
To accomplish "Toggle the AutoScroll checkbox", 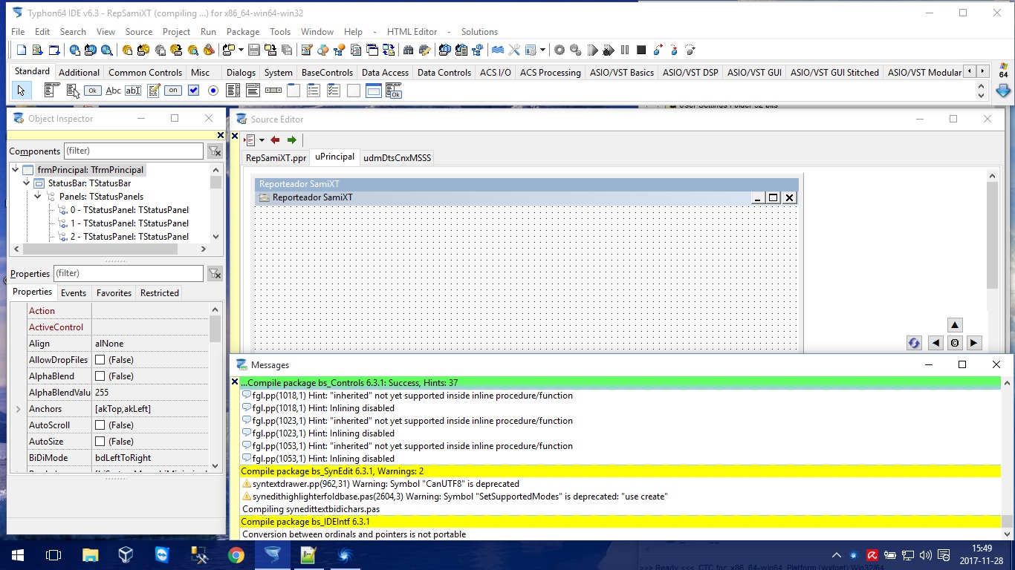I will 100,425.
